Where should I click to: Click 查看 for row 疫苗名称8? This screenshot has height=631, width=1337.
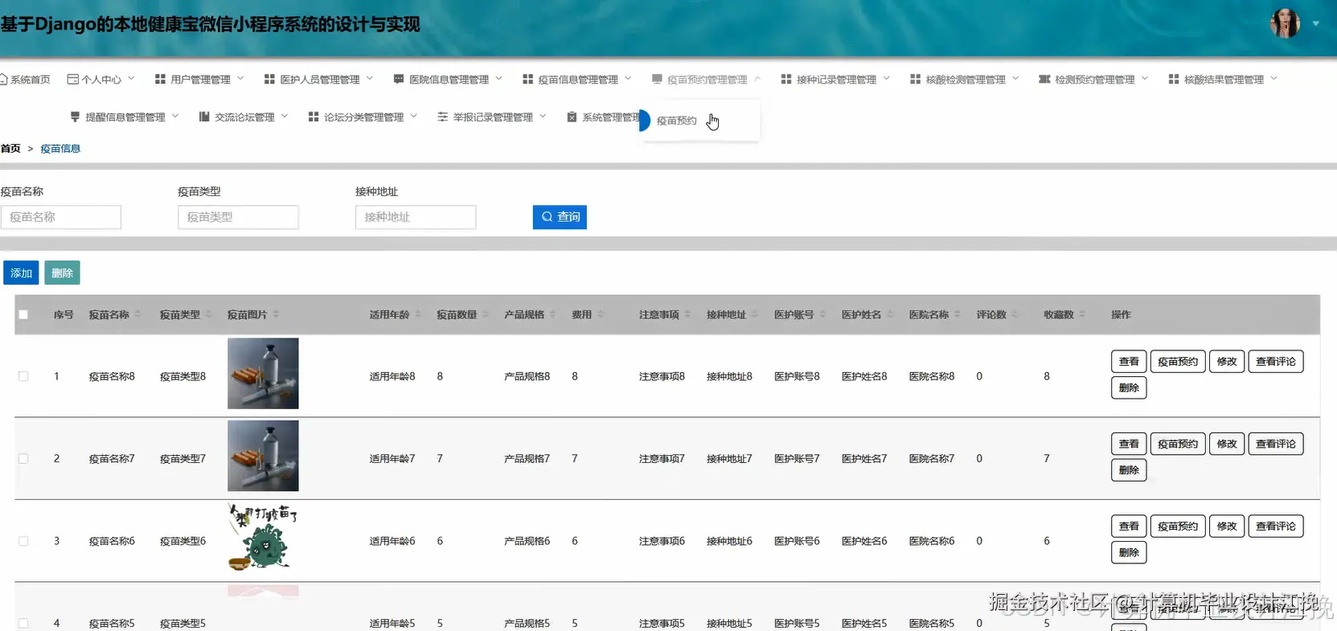[1129, 362]
